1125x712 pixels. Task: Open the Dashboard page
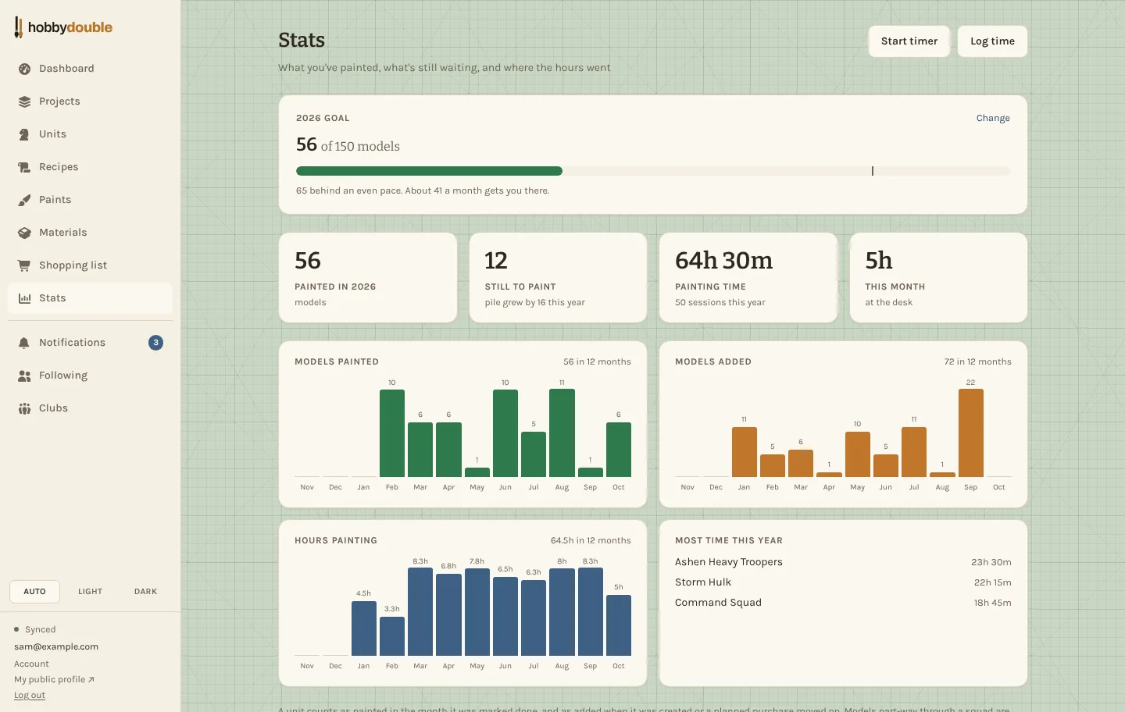click(90, 69)
